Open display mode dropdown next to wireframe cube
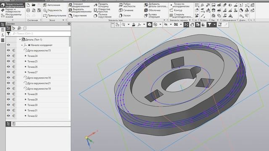 click(x=160, y=25)
